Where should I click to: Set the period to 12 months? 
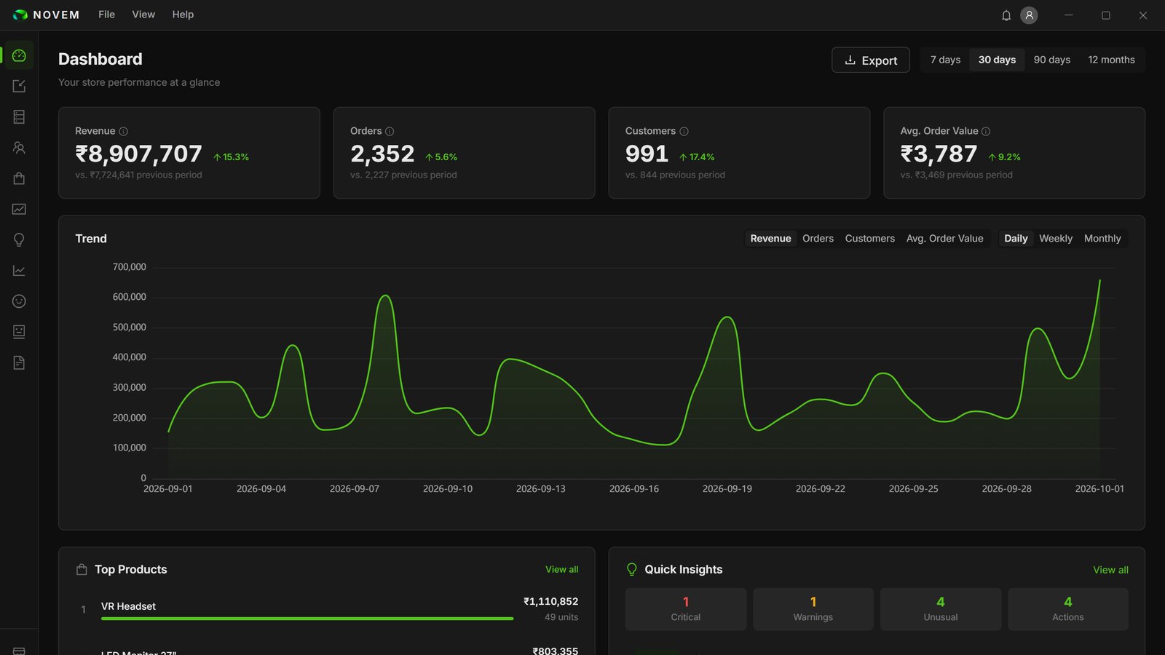(1111, 60)
